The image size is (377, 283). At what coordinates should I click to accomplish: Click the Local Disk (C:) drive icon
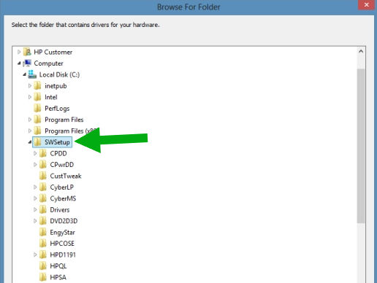click(32, 74)
